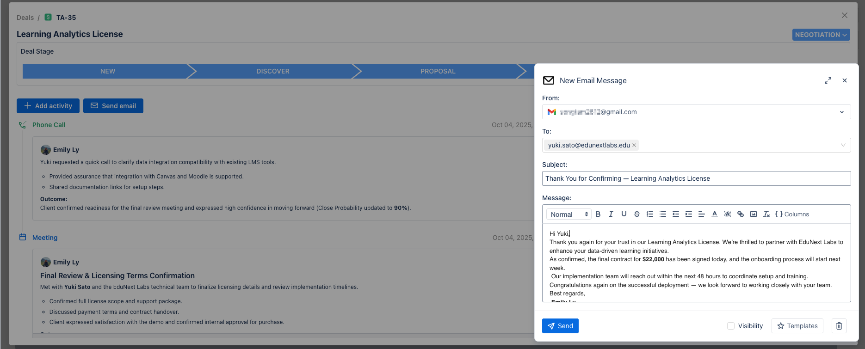The height and width of the screenshot is (349, 865).
Task: Open the email Templates
Action: [797, 326]
